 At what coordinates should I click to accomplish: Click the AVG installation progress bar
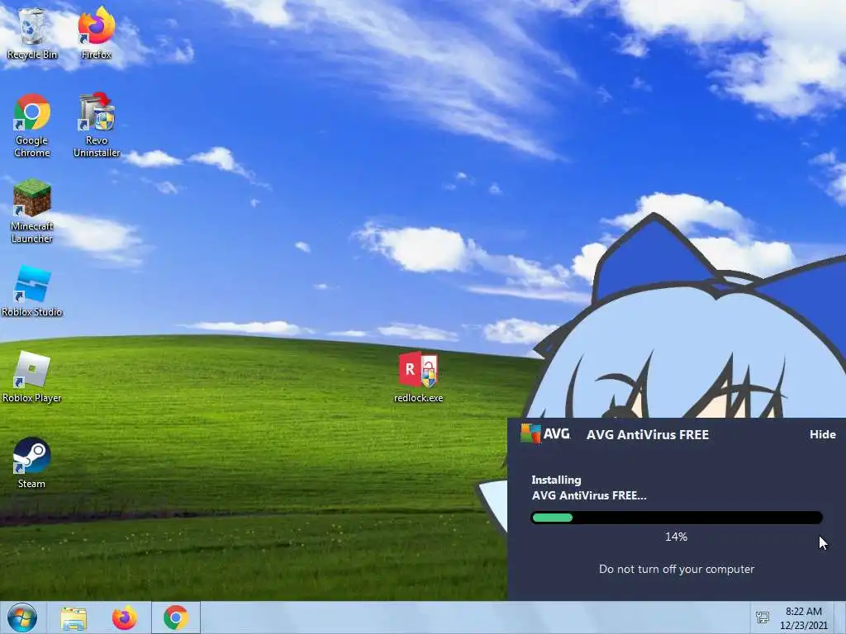pyautogui.click(x=677, y=518)
